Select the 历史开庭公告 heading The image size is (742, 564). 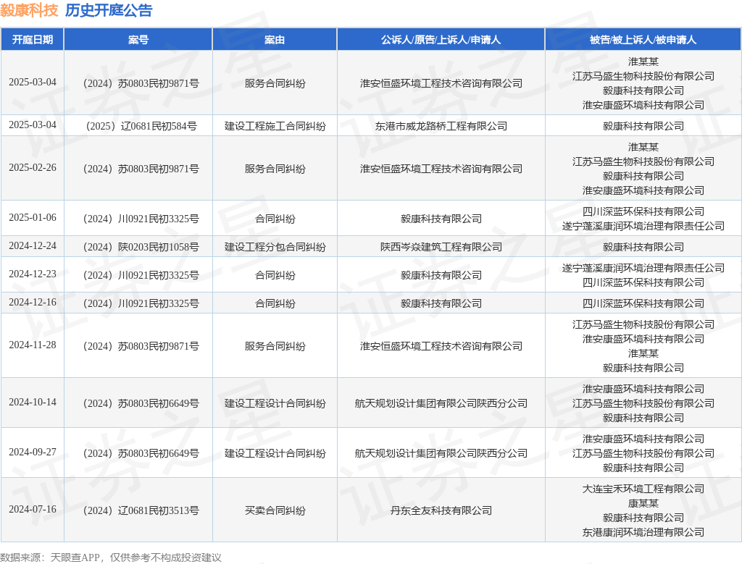point(109,10)
